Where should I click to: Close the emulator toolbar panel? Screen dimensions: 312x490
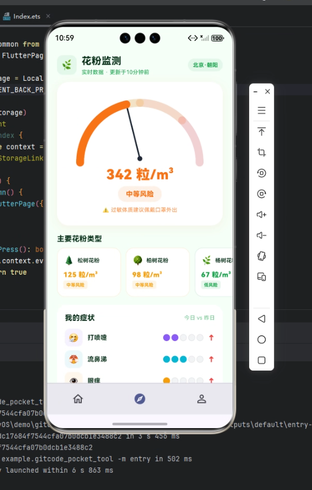click(268, 92)
